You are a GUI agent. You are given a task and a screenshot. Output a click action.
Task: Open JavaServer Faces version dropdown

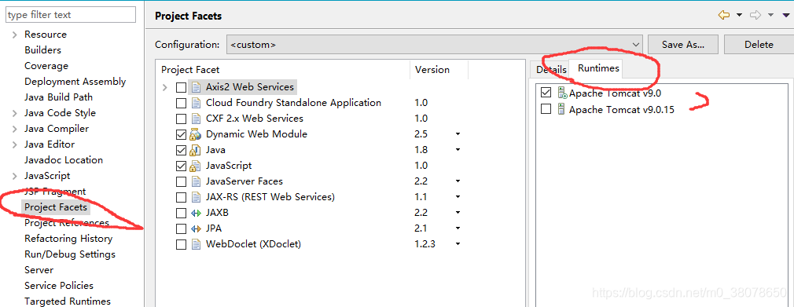click(458, 181)
